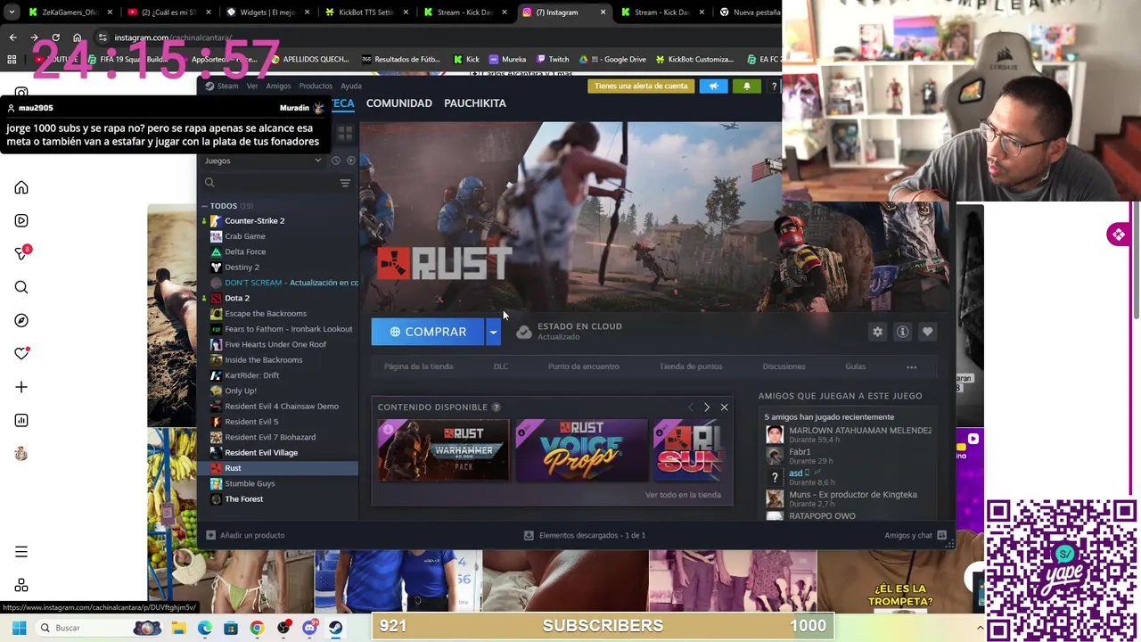This screenshot has height=642, width=1141.
Task: Open Instagram notifications heart icon
Action: pyautogui.click(x=21, y=354)
